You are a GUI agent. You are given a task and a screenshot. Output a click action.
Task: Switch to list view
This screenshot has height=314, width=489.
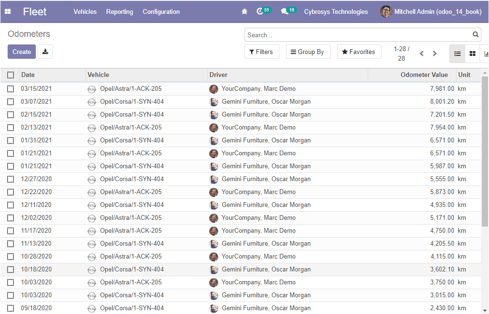tap(457, 54)
